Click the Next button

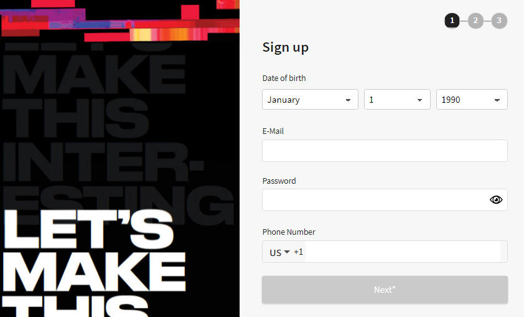(x=385, y=290)
